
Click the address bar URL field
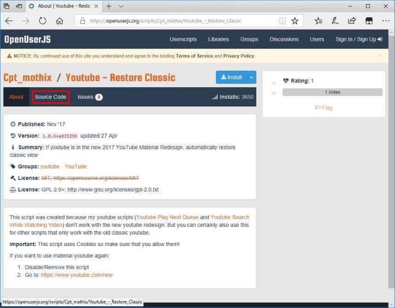[176, 21]
